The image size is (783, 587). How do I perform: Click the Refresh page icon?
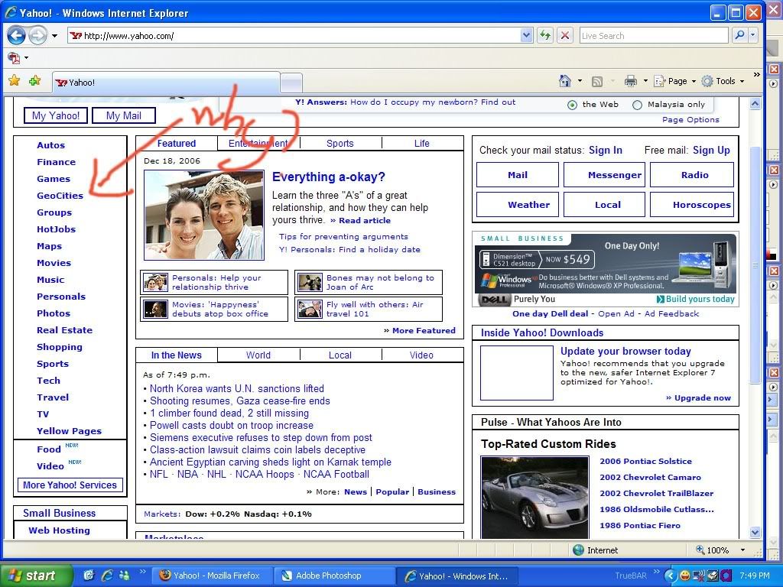click(544, 35)
